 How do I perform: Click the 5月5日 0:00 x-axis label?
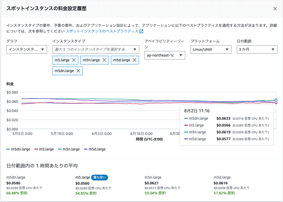point(22,134)
